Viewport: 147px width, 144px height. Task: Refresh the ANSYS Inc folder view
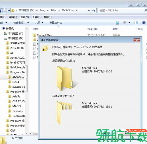click(x=94, y=10)
